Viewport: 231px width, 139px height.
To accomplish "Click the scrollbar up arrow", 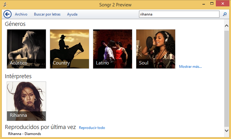I will point(226,26).
